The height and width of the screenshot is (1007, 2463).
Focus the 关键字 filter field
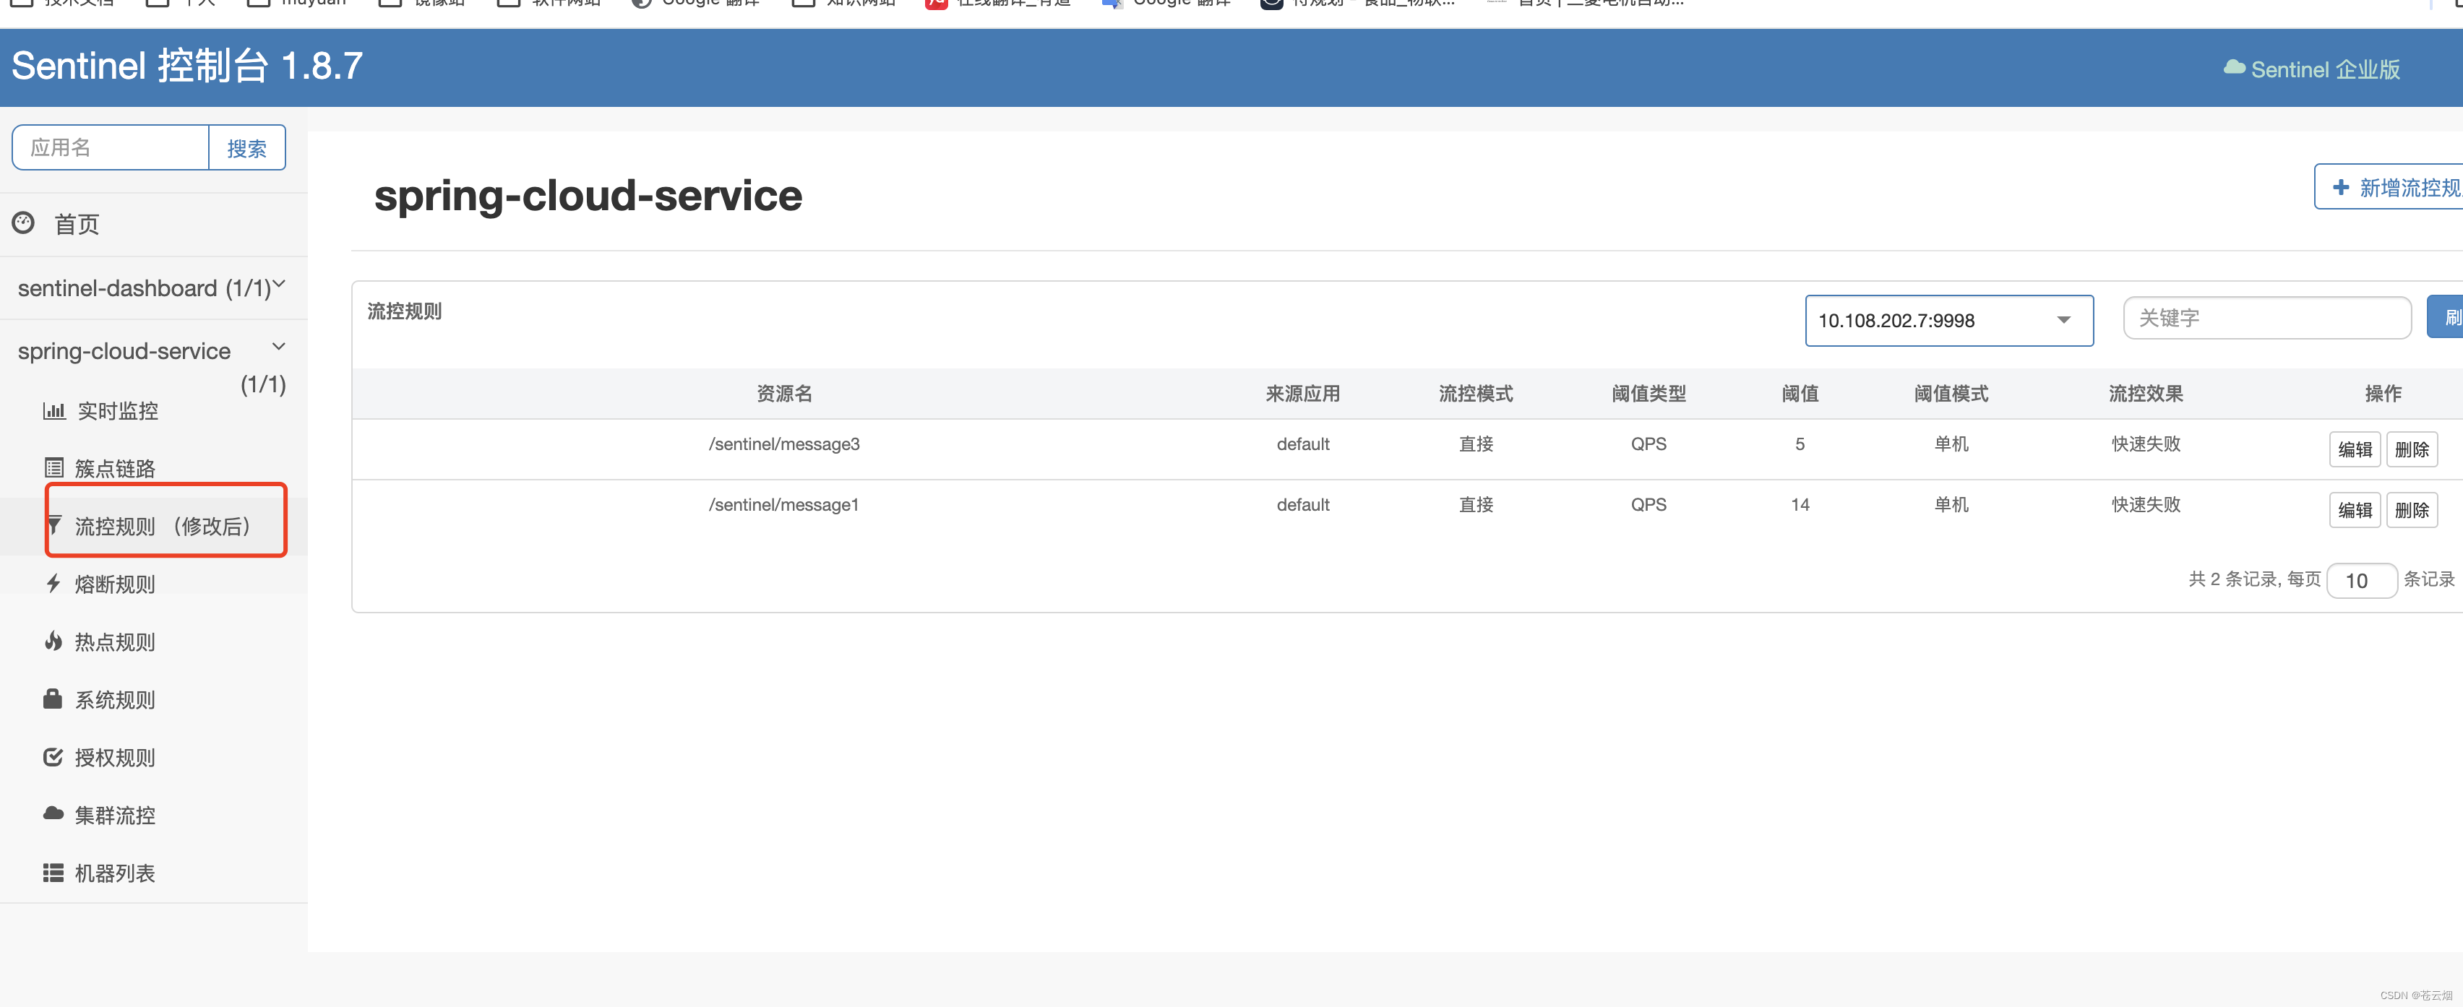click(2266, 317)
